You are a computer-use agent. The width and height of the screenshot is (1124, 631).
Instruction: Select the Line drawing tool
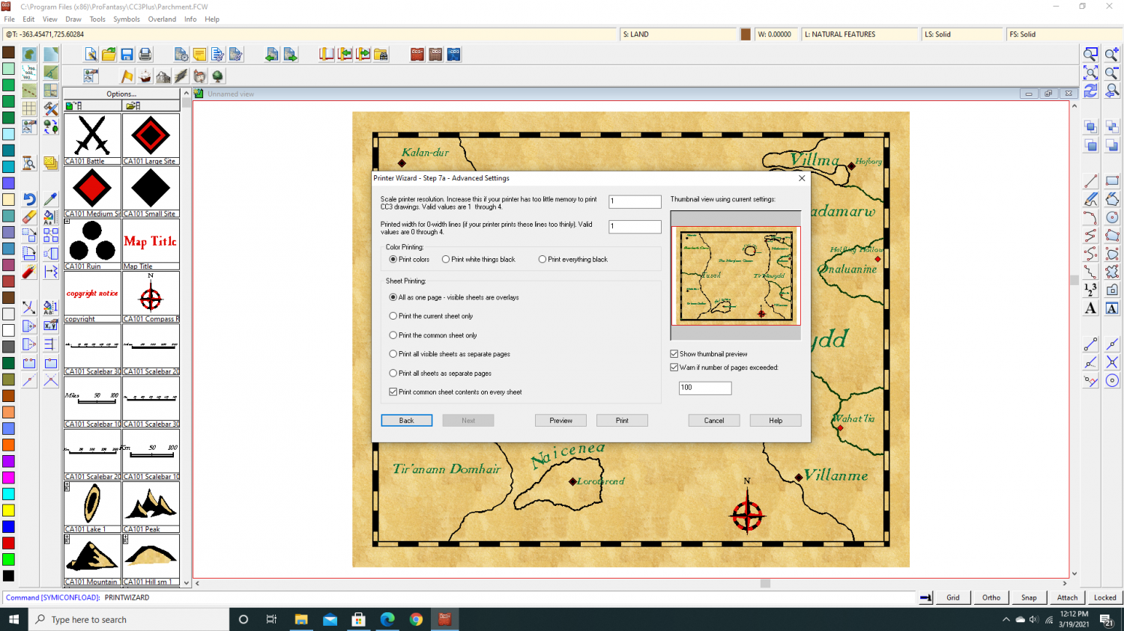tap(1091, 181)
